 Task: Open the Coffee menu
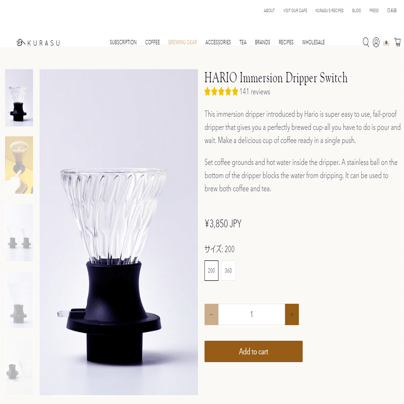(152, 42)
